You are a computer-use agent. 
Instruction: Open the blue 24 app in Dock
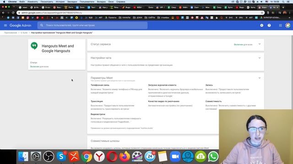click(x=150, y=156)
